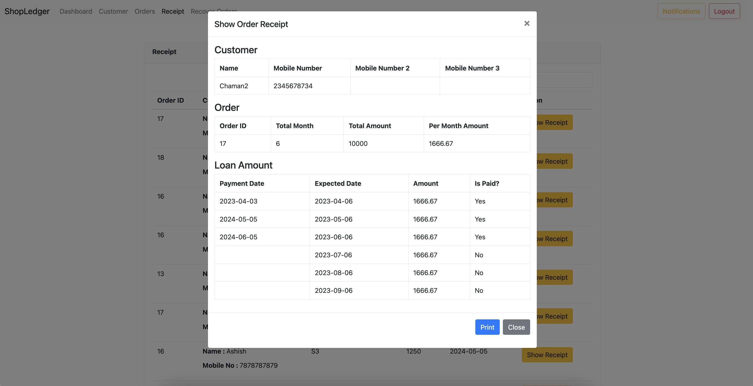Image resolution: width=753 pixels, height=386 pixels.
Task: Click Is Paid column header
Action: click(487, 183)
